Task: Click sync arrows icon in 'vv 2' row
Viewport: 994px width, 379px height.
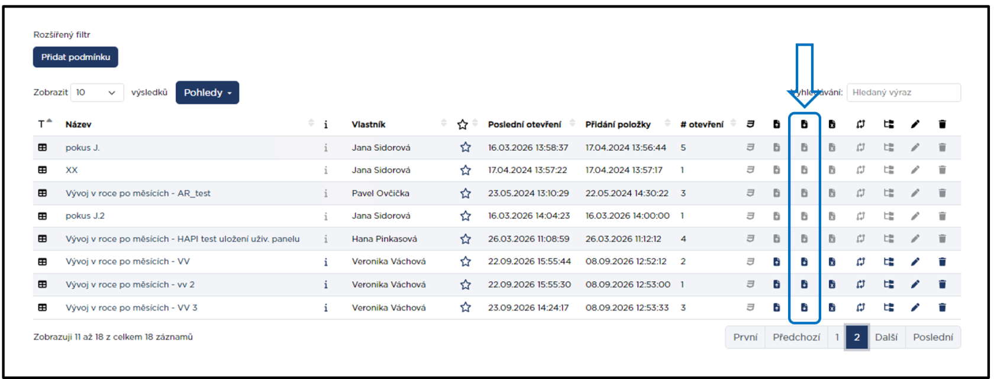Action: pyautogui.click(x=860, y=284)
